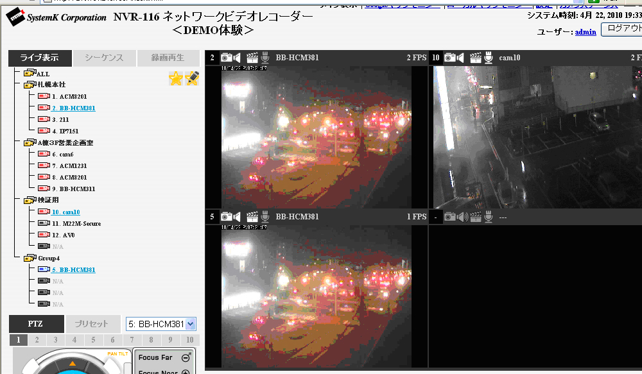Click blue camera icon beside 5. BB-HCM381
The height and width of the screenshot is (374, 642).
(x=44, y=269)
